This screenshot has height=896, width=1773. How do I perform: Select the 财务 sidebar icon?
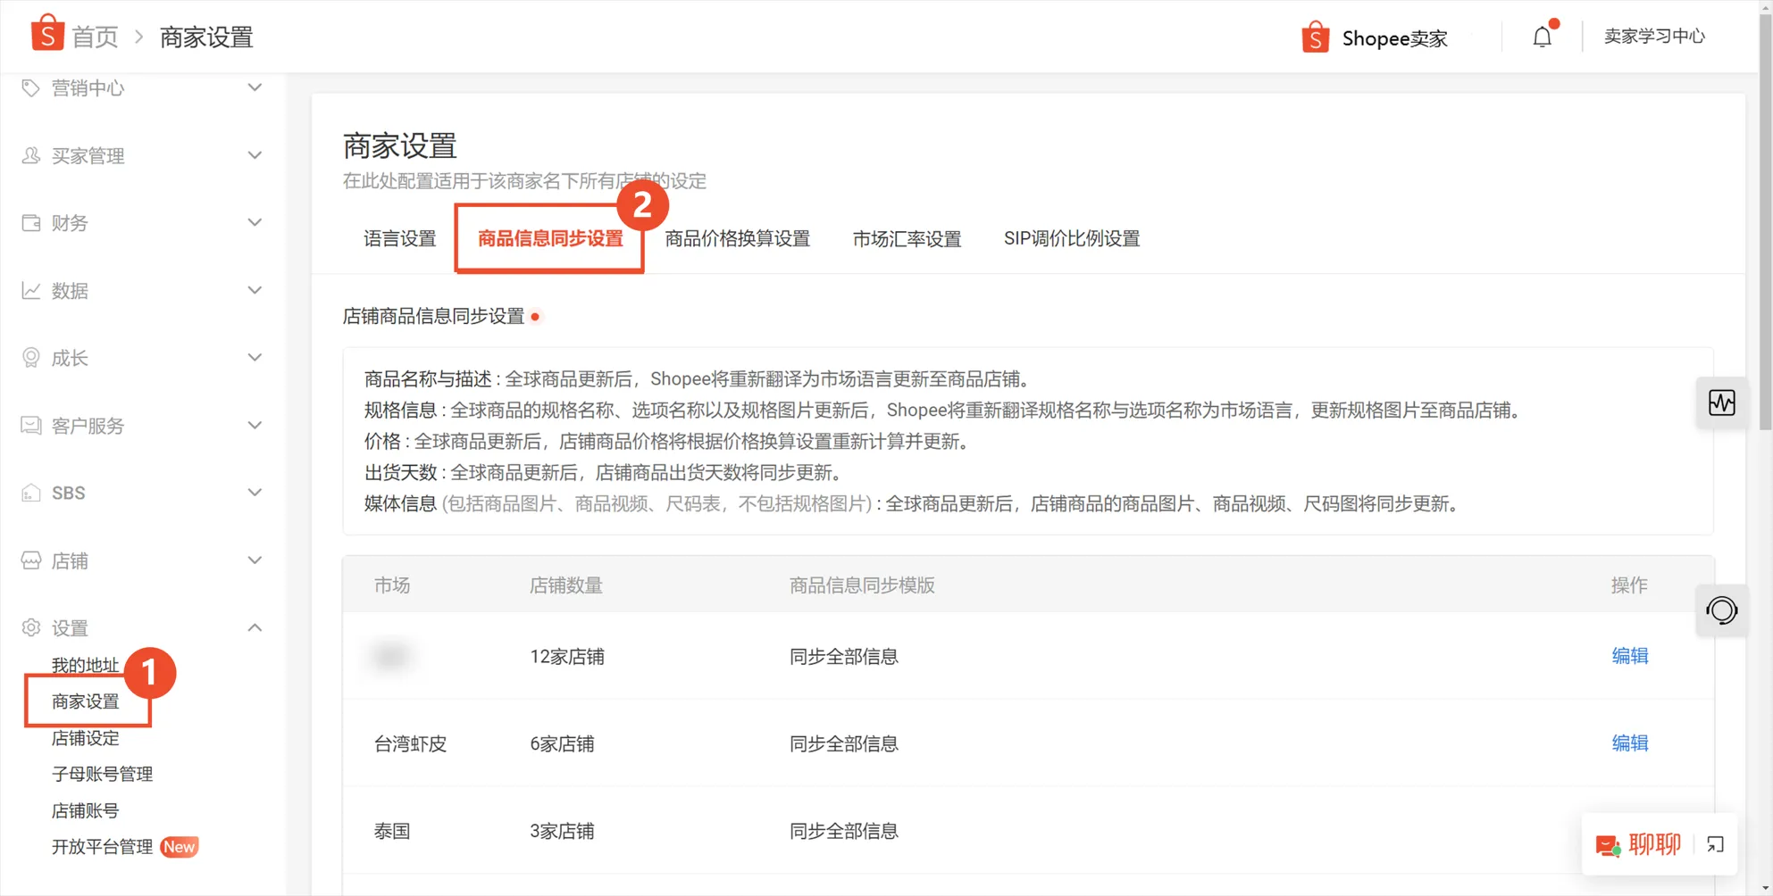pyautogui.click(x=29, y=222)
